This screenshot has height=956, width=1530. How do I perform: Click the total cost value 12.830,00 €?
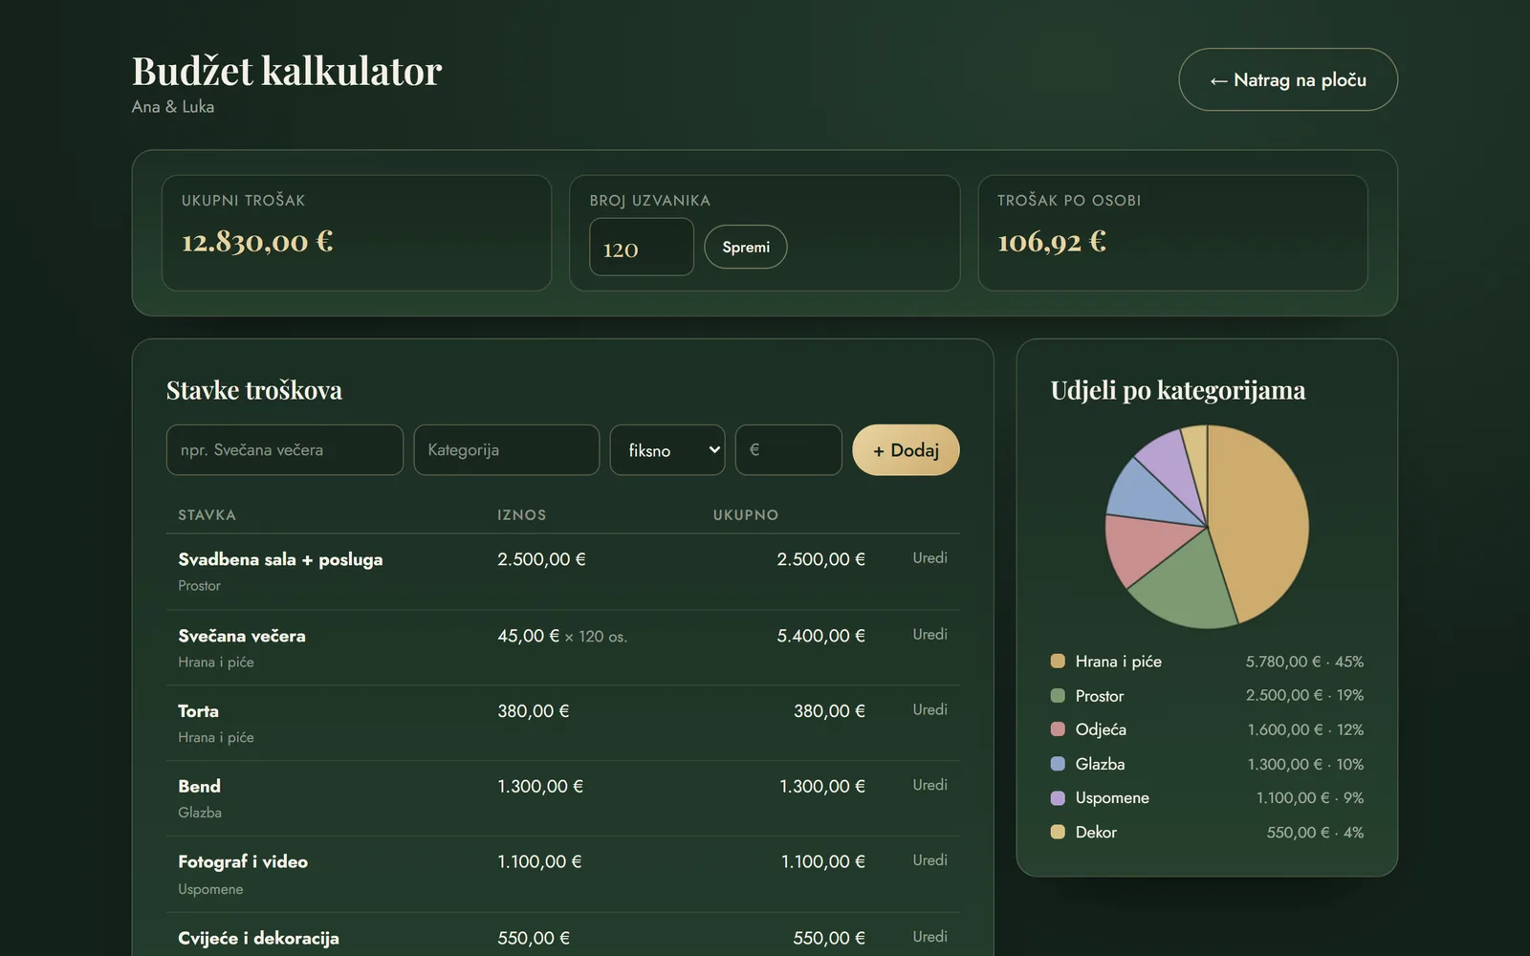[257, 241]
